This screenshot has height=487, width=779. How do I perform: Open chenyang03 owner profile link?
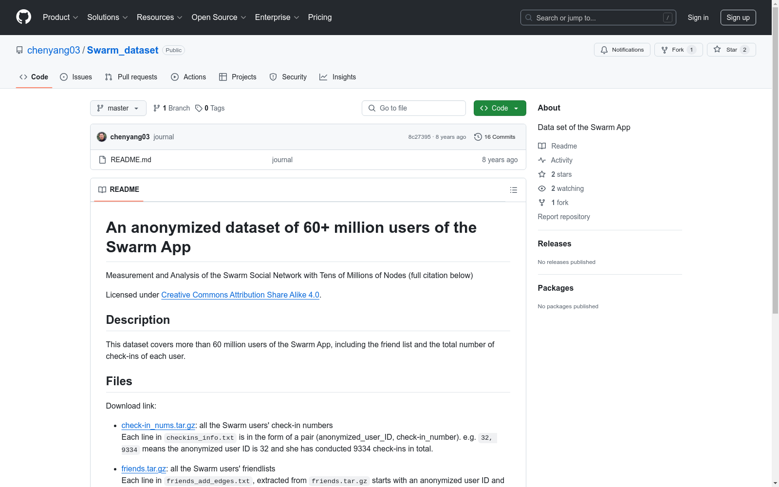54,50
